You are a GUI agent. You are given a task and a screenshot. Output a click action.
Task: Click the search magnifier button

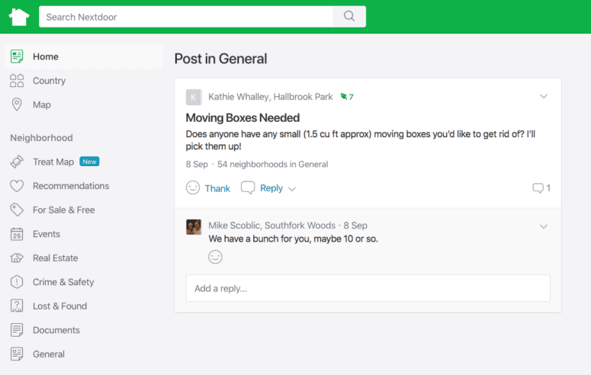pyautogui.click(x=349, y=17)
